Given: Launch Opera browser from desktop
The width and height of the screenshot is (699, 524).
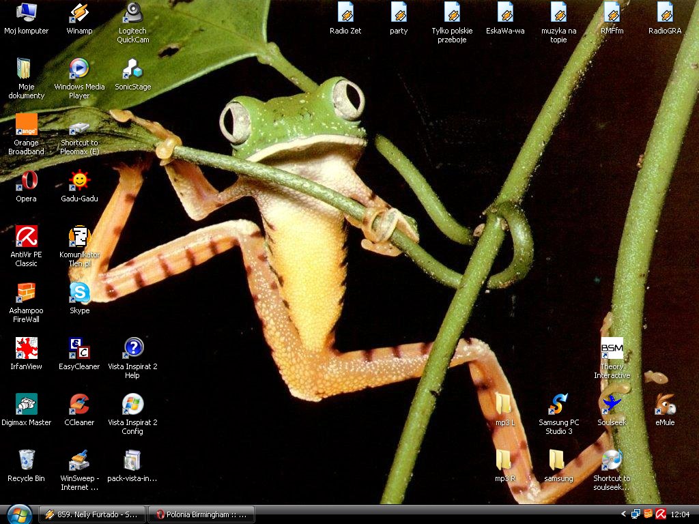Looking at the screenshot, I should tap(26, 181).
